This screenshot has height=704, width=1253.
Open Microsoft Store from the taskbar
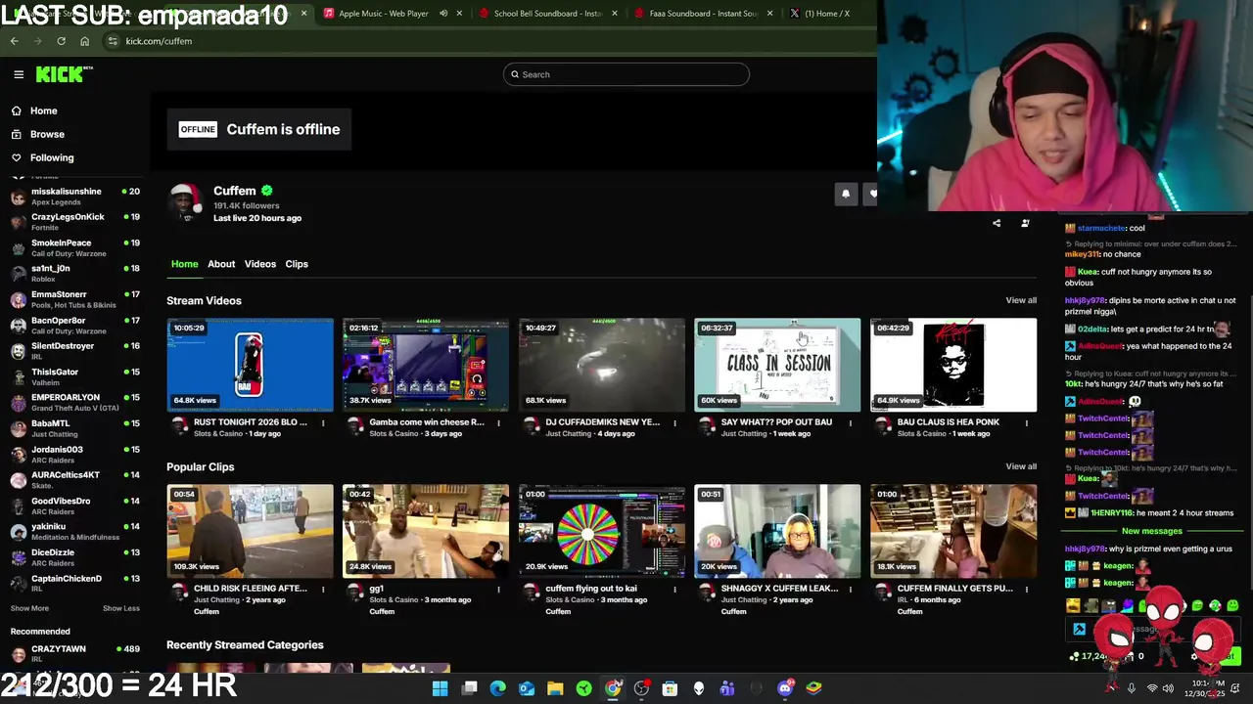click(x=670, y=688)
